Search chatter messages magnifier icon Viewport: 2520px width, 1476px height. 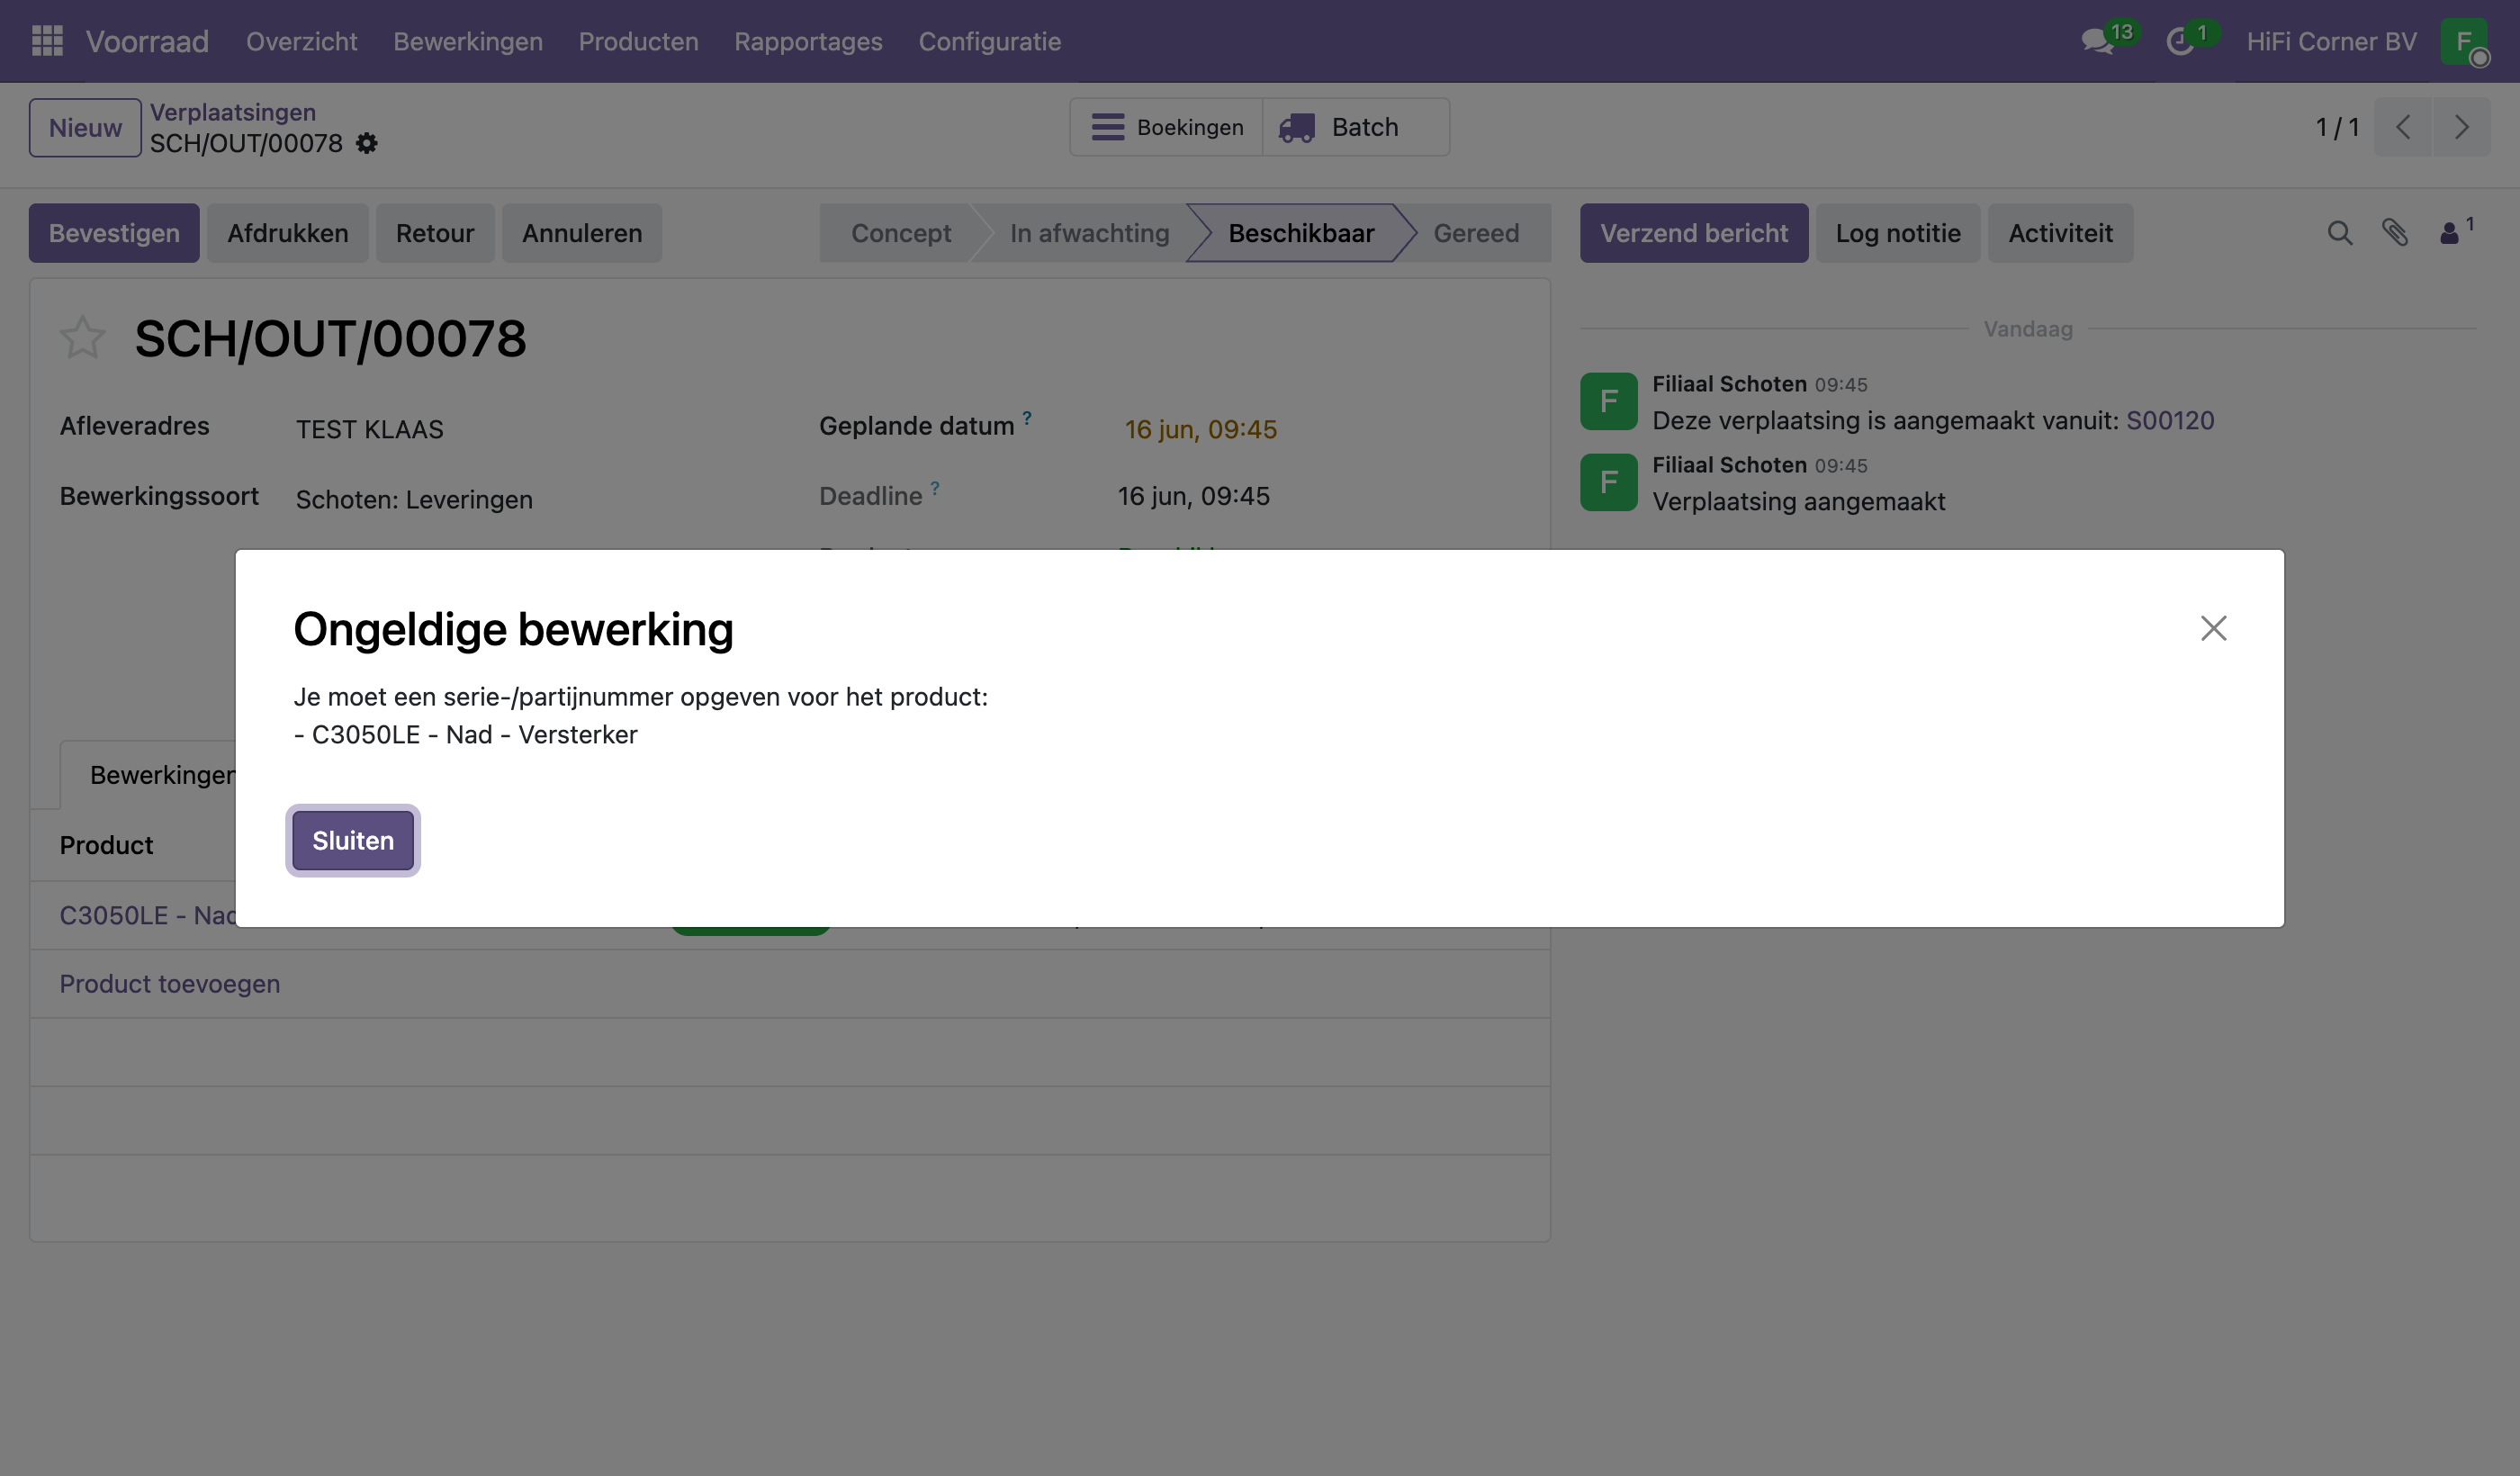2339,233
